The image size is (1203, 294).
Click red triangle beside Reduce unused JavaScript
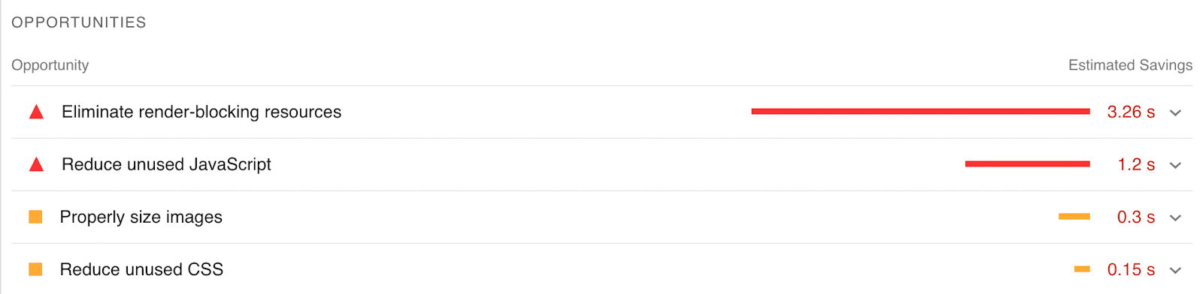[x=36, y=165]
